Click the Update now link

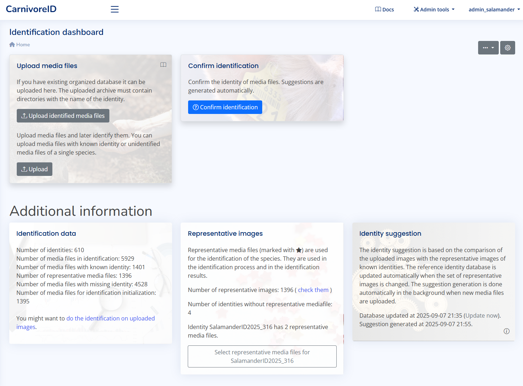pyautogui.click(x=482, y=315)
